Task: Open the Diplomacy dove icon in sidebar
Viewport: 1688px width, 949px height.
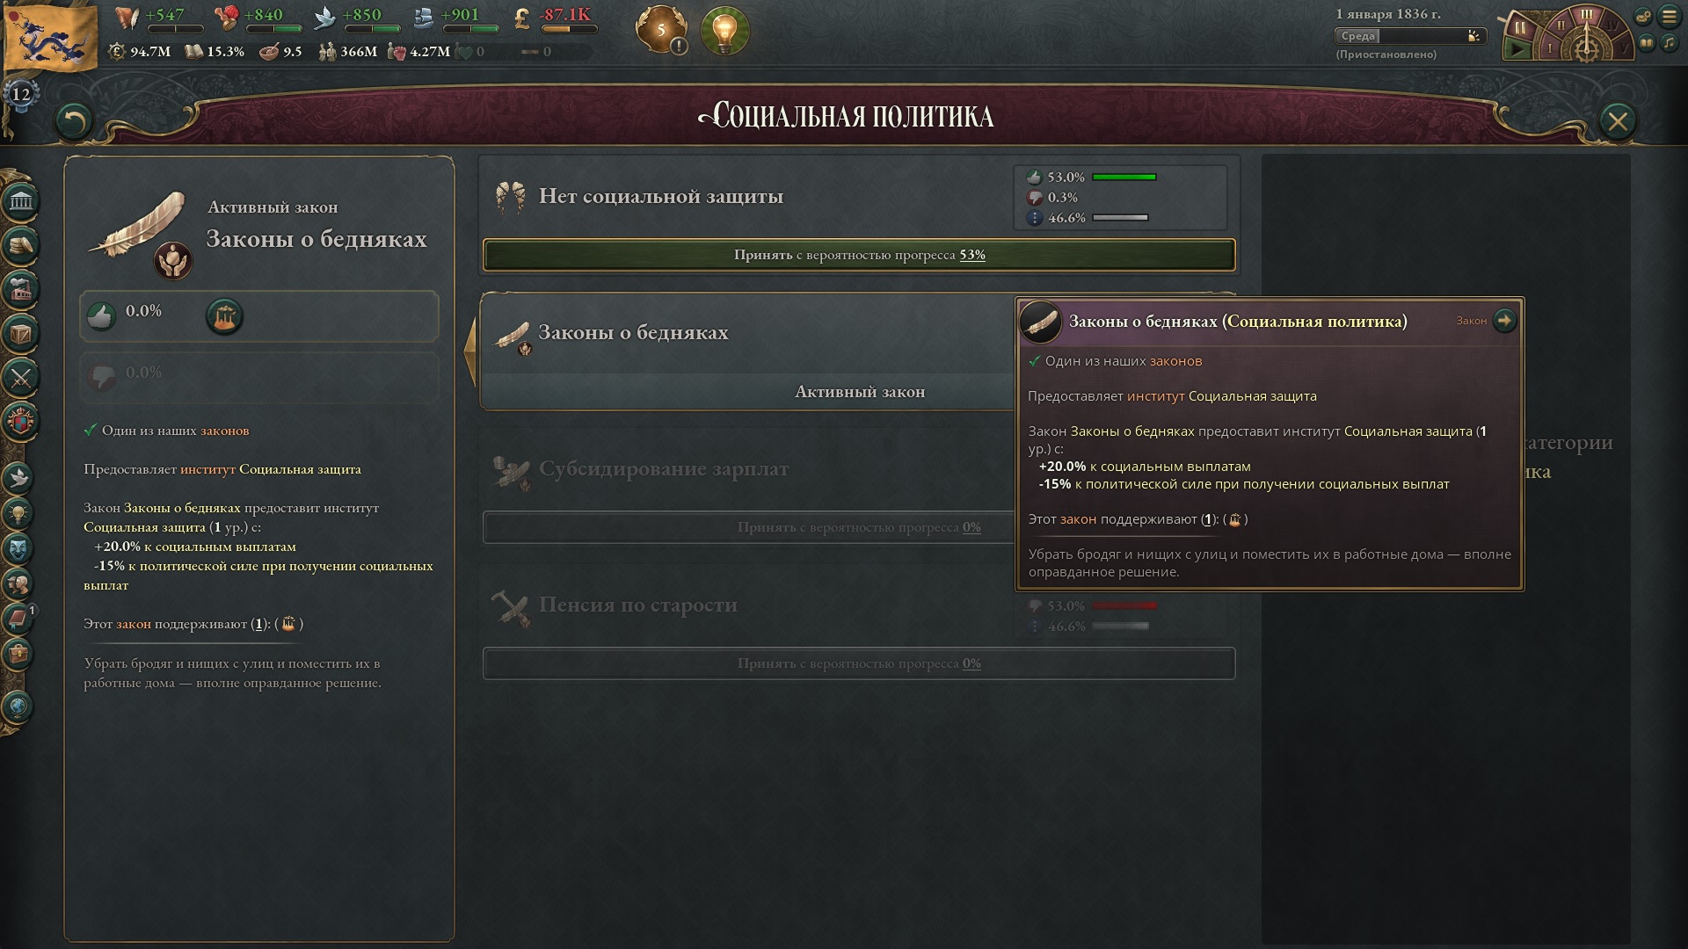Action: 19,477
